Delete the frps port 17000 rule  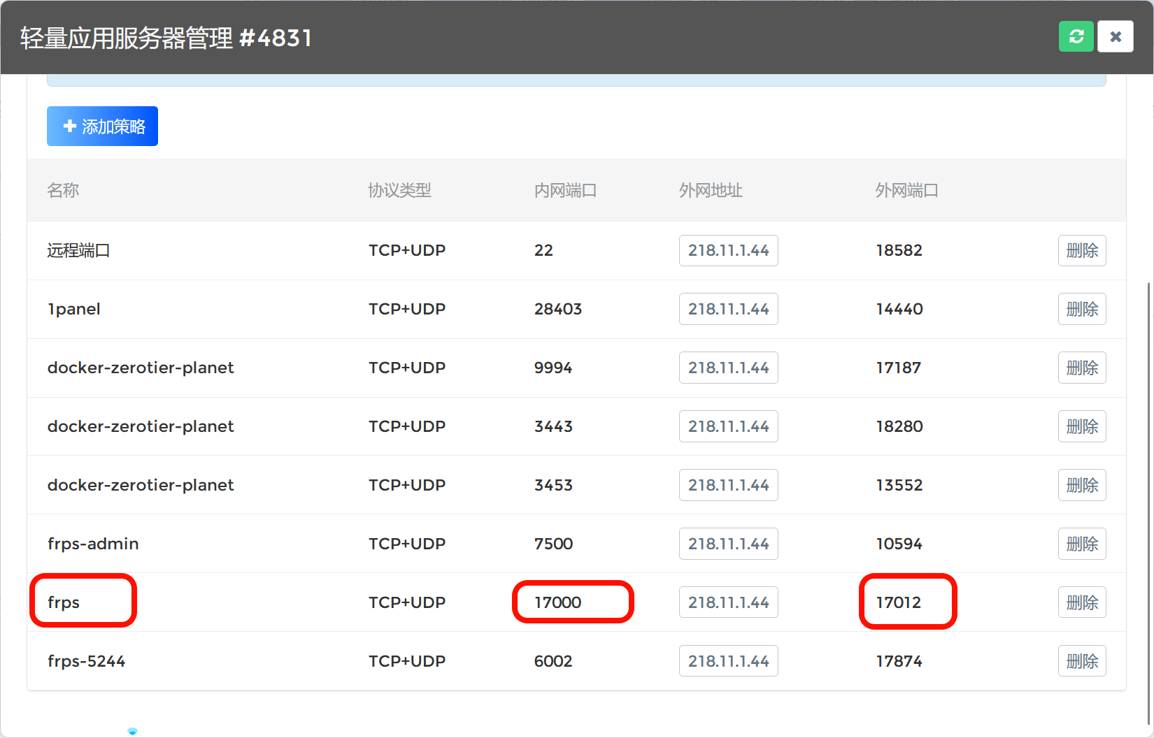click(x=1081, y=603)
